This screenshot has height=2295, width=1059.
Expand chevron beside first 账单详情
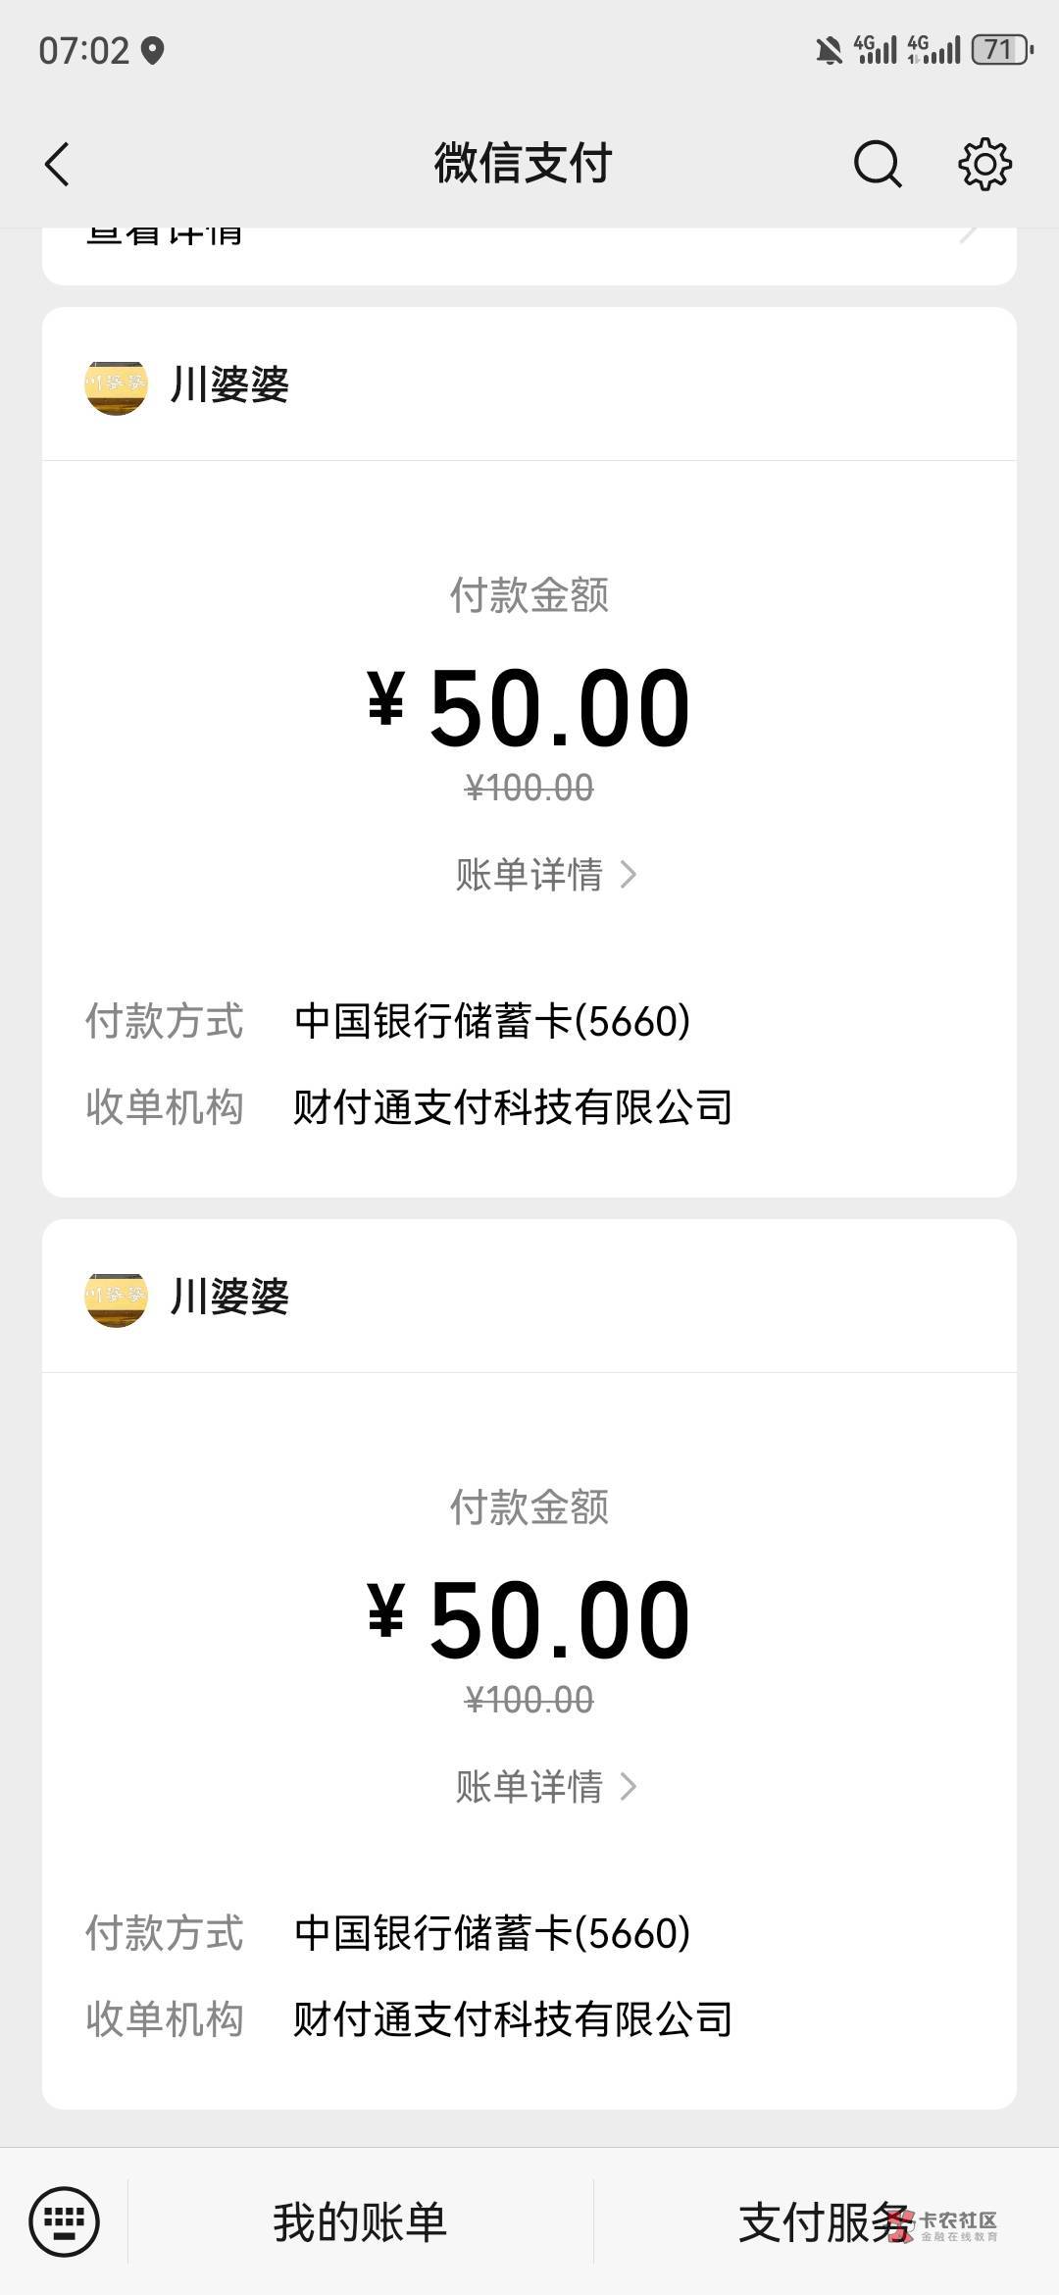(x=630, y=875)
